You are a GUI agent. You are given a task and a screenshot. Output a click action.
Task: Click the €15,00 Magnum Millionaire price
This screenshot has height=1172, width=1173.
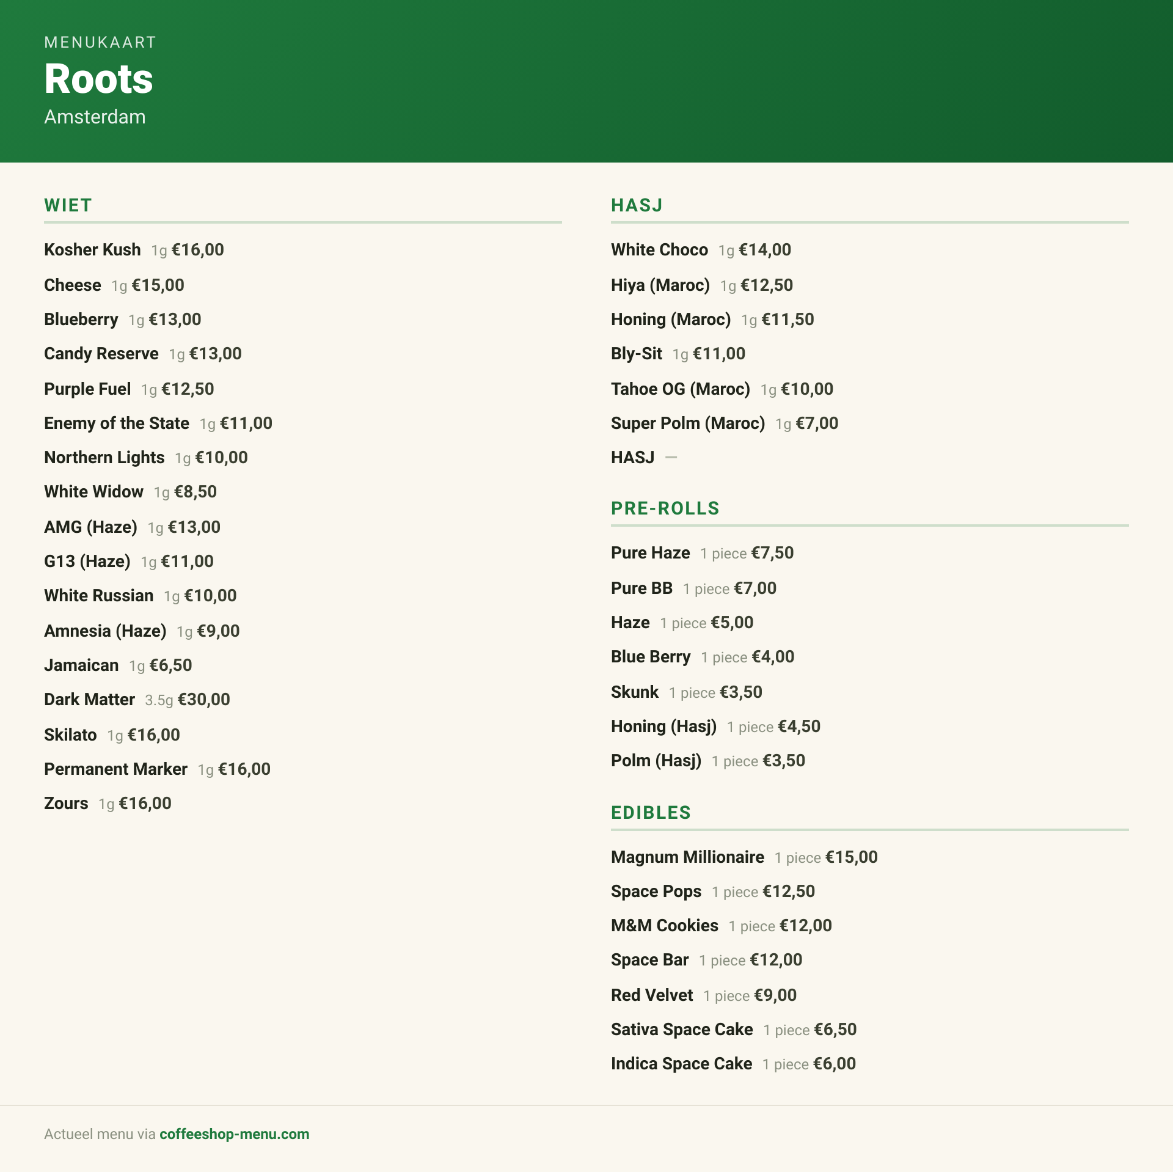pyautogui.click(x=852, y=857)
